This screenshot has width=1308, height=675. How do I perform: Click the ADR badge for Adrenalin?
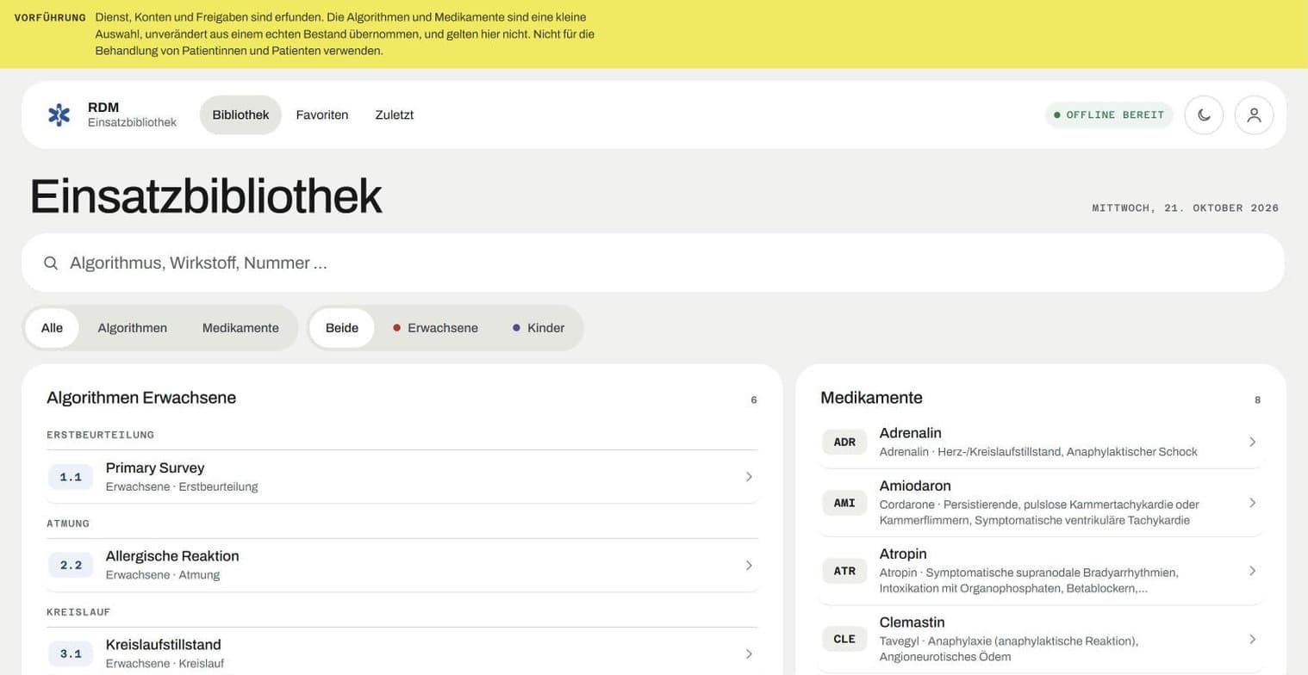844,442
